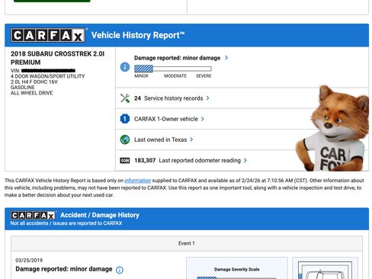Viewport: 372px width, 279px height.
Task: Click the 'GASOLINE' fuel type text
Action: click(x=23, y=88)
